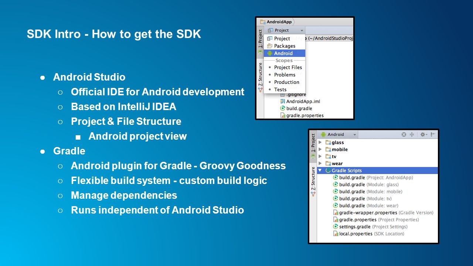Click local.properties file icon

[x=336, y=233]
